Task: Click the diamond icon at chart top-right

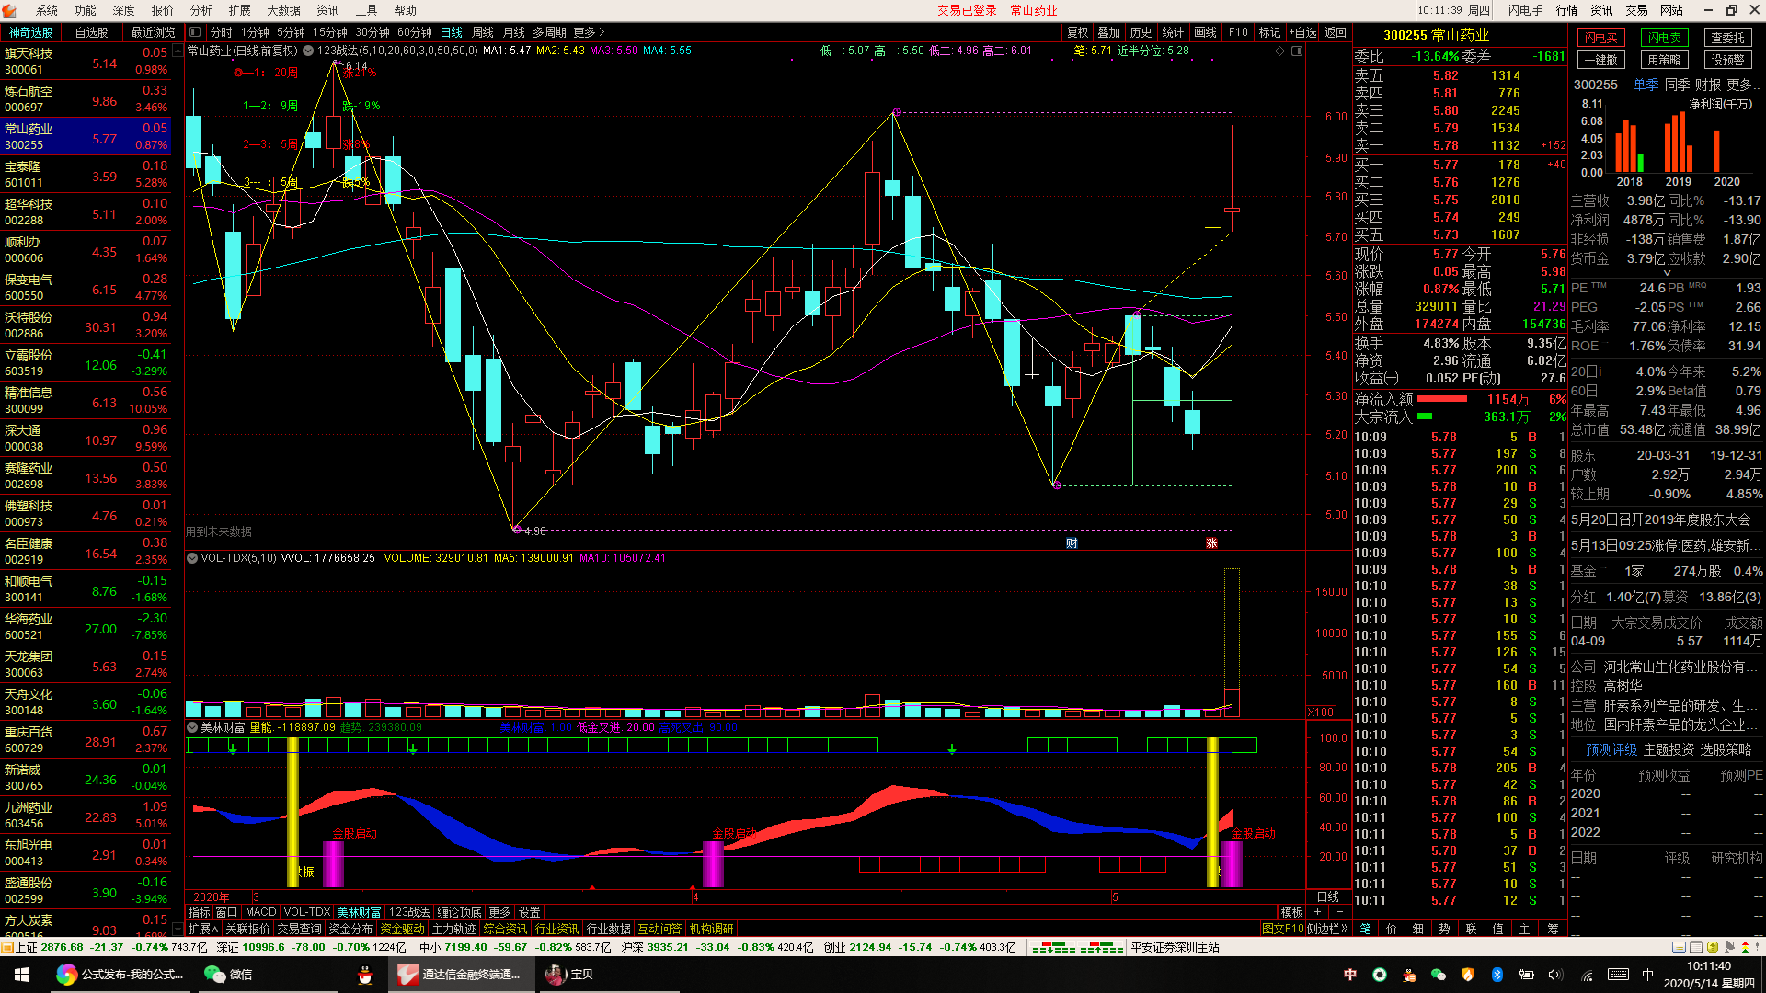Action: (1279, 51)
